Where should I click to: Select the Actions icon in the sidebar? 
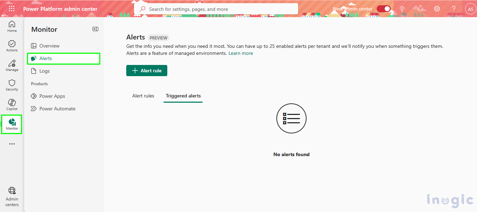click(12, 45)
